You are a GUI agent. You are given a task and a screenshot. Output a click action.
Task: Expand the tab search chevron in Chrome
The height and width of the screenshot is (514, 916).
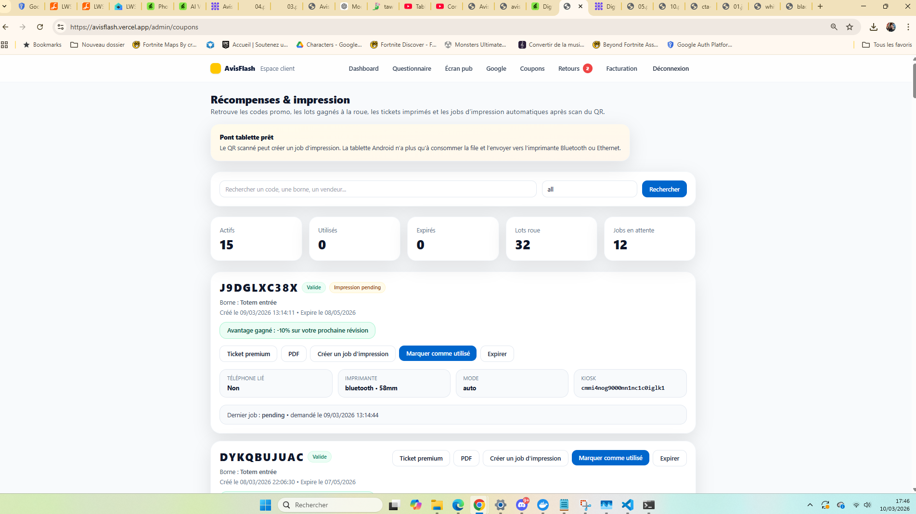pyautogui.click(x=4, y=6)
